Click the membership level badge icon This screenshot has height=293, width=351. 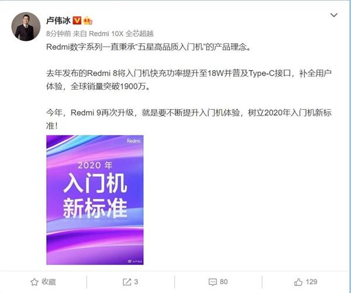88,21
